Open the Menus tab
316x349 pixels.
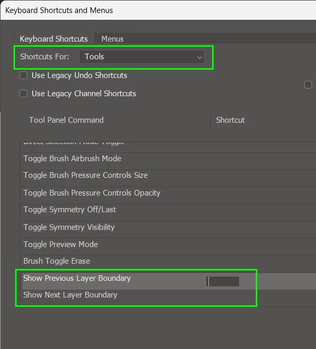pos(112,38)
